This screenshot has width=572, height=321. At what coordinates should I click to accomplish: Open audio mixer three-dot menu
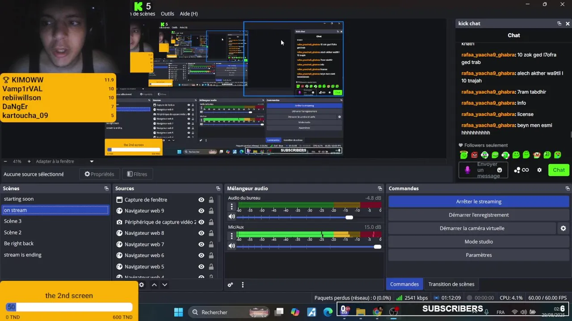click(x=243, y=285)
